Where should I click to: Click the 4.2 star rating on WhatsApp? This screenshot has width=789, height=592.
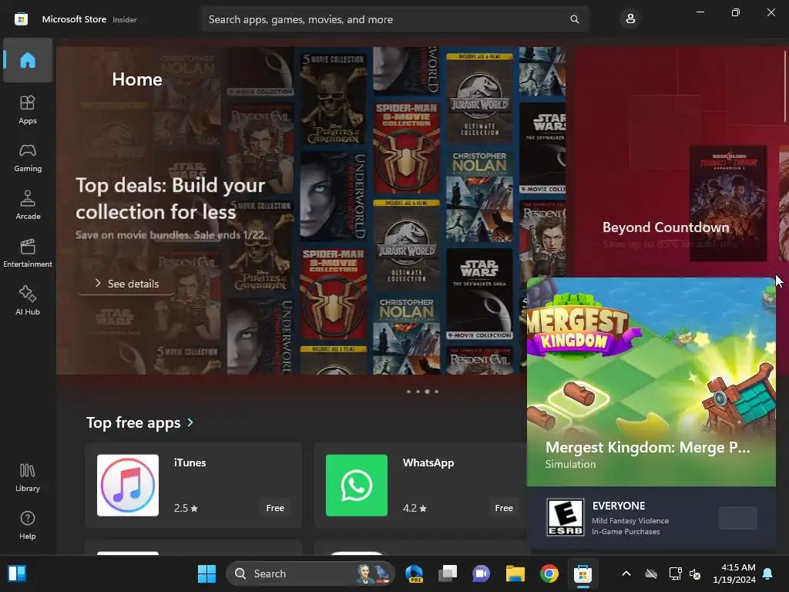click(415, 508)
